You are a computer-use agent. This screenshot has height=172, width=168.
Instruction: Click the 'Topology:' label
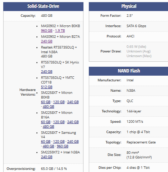click(113, 142)
